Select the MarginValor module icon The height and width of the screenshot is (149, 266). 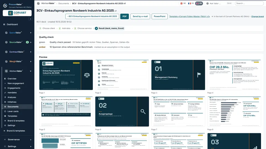pos(6,62)
